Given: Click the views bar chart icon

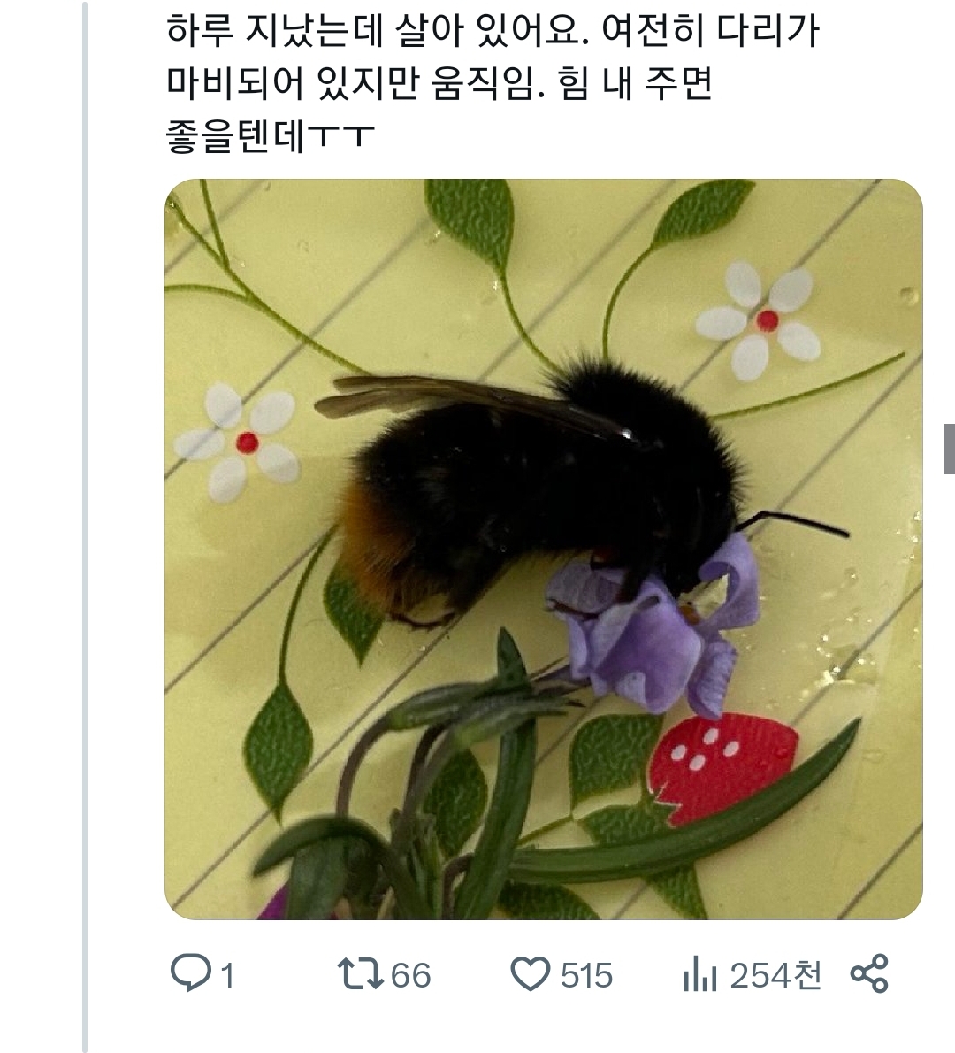Looking at the screenshot, I should (699, 975).
